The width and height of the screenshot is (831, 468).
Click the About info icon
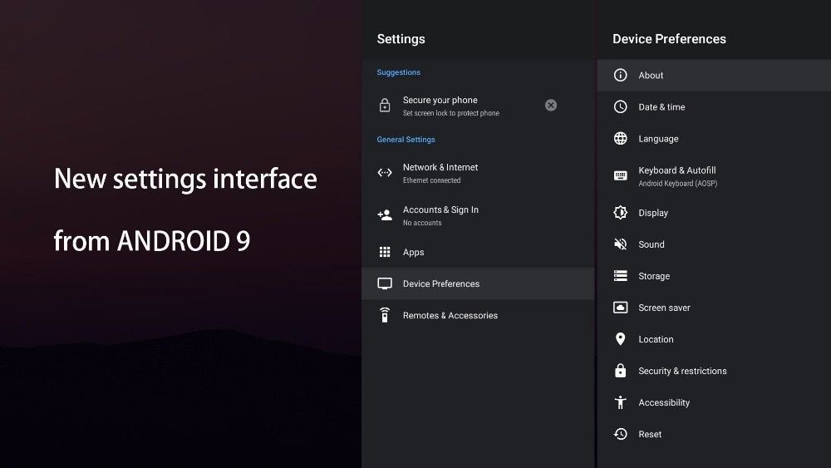620,75
